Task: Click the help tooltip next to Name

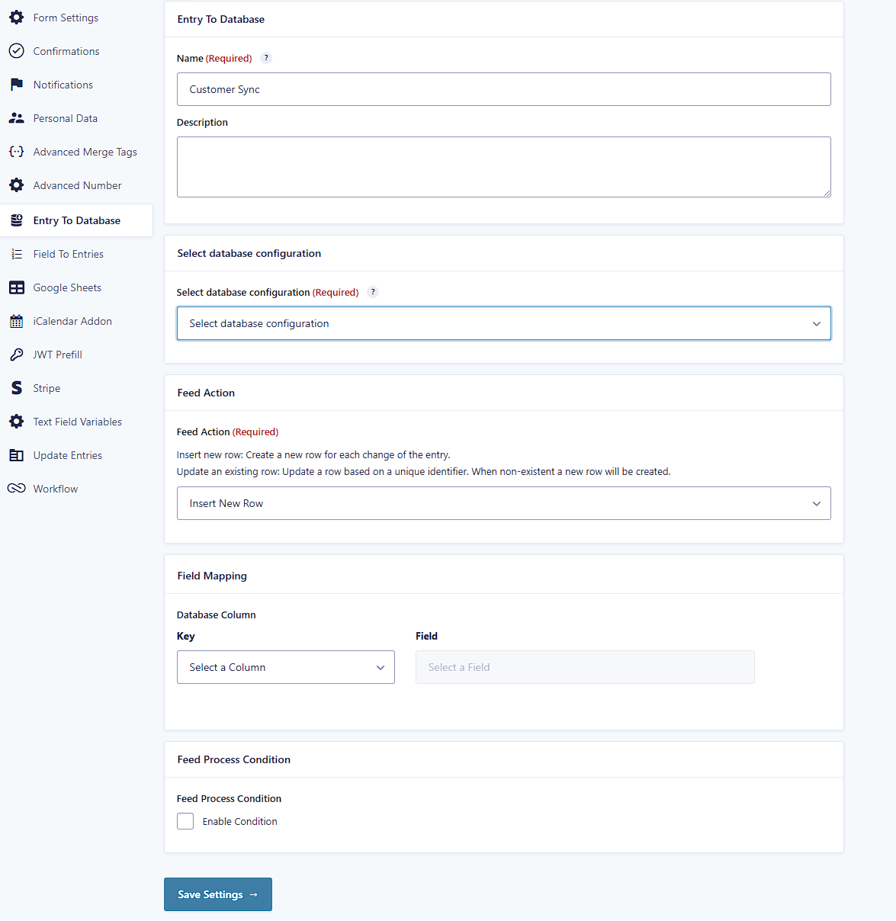Action: pos(266,57)
